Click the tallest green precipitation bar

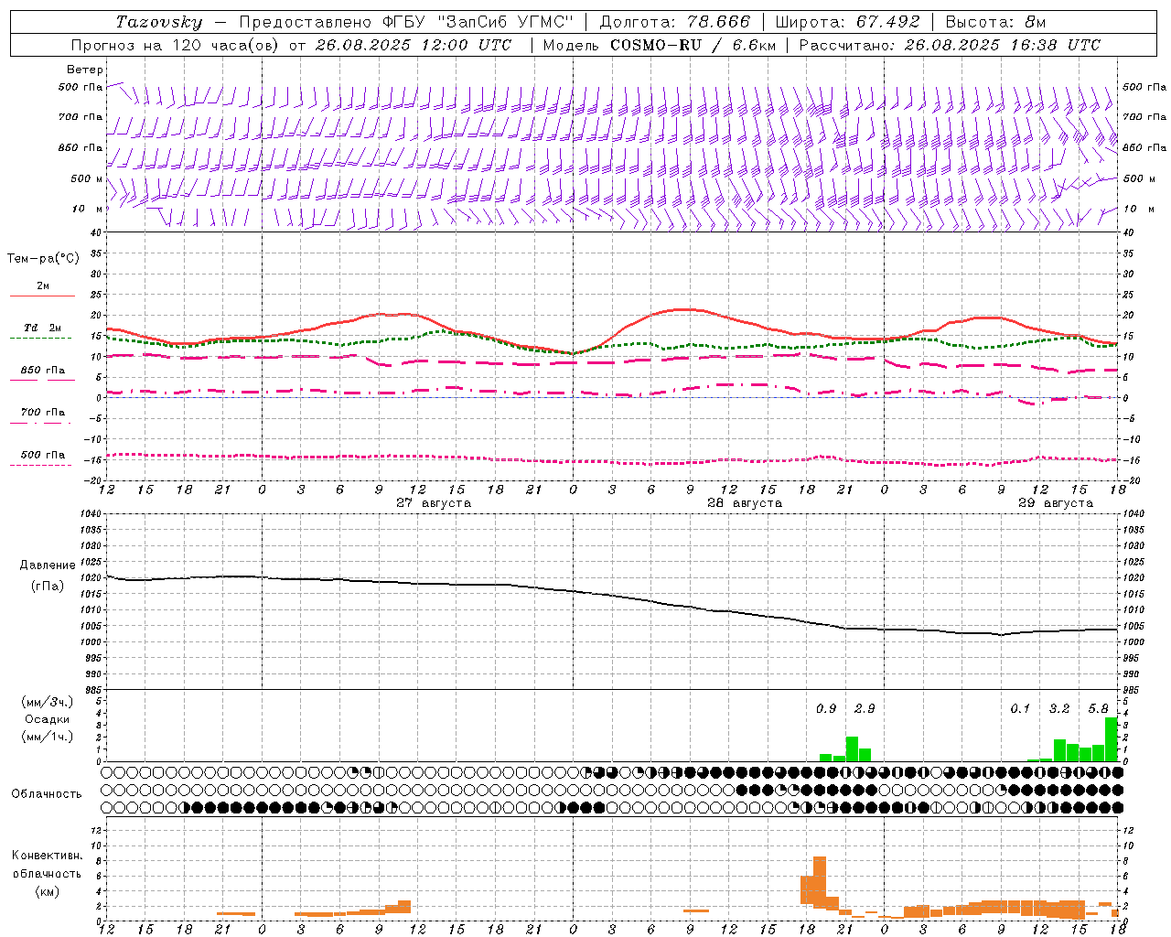(x=1112, y=739)
